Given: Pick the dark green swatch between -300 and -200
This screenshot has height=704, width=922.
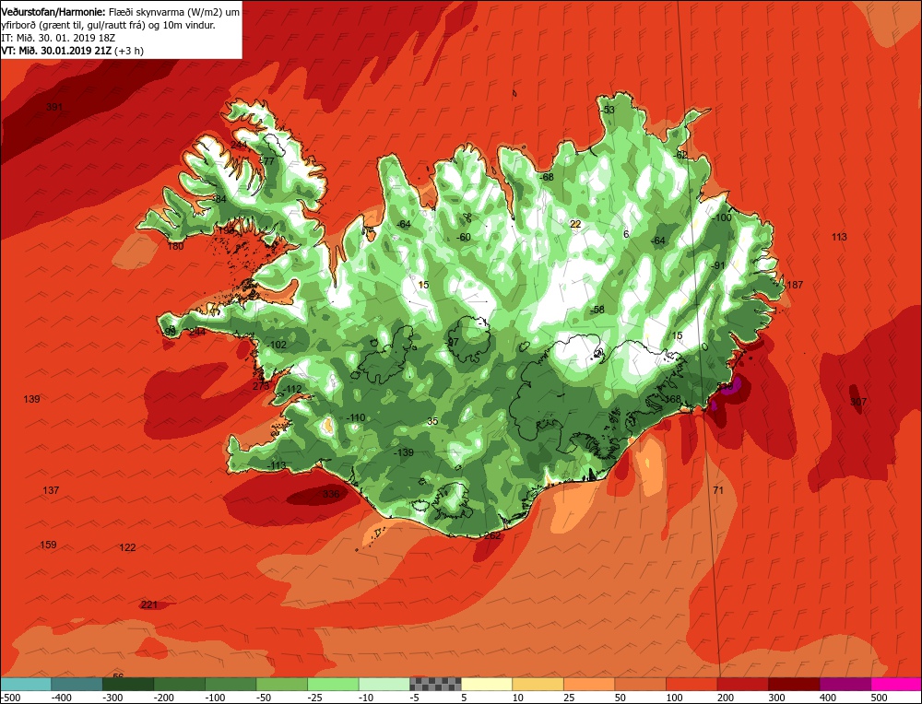Looking at the screenshot, I should [x=127, y=684].
